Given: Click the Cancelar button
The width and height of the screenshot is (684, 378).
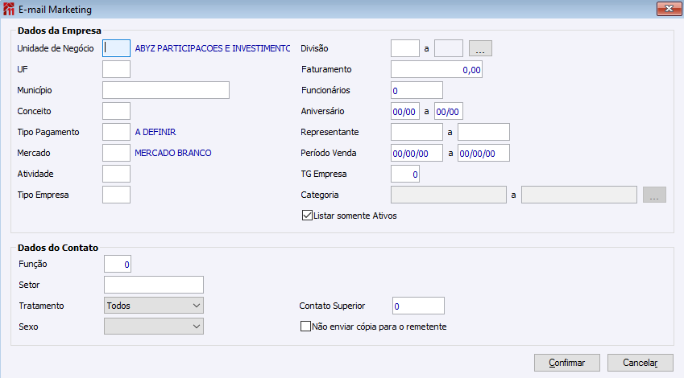Looking at the screenshot, I should 640,363.
